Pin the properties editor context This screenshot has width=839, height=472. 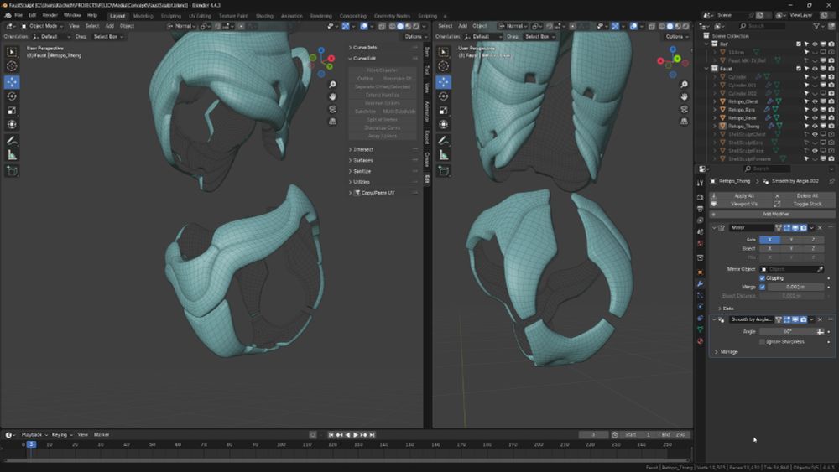click(x=831, y=181)
